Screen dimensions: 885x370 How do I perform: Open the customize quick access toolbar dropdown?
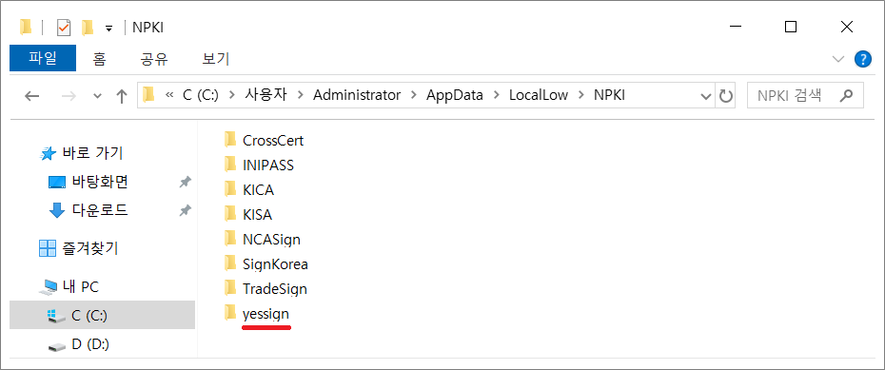point(108,28)
